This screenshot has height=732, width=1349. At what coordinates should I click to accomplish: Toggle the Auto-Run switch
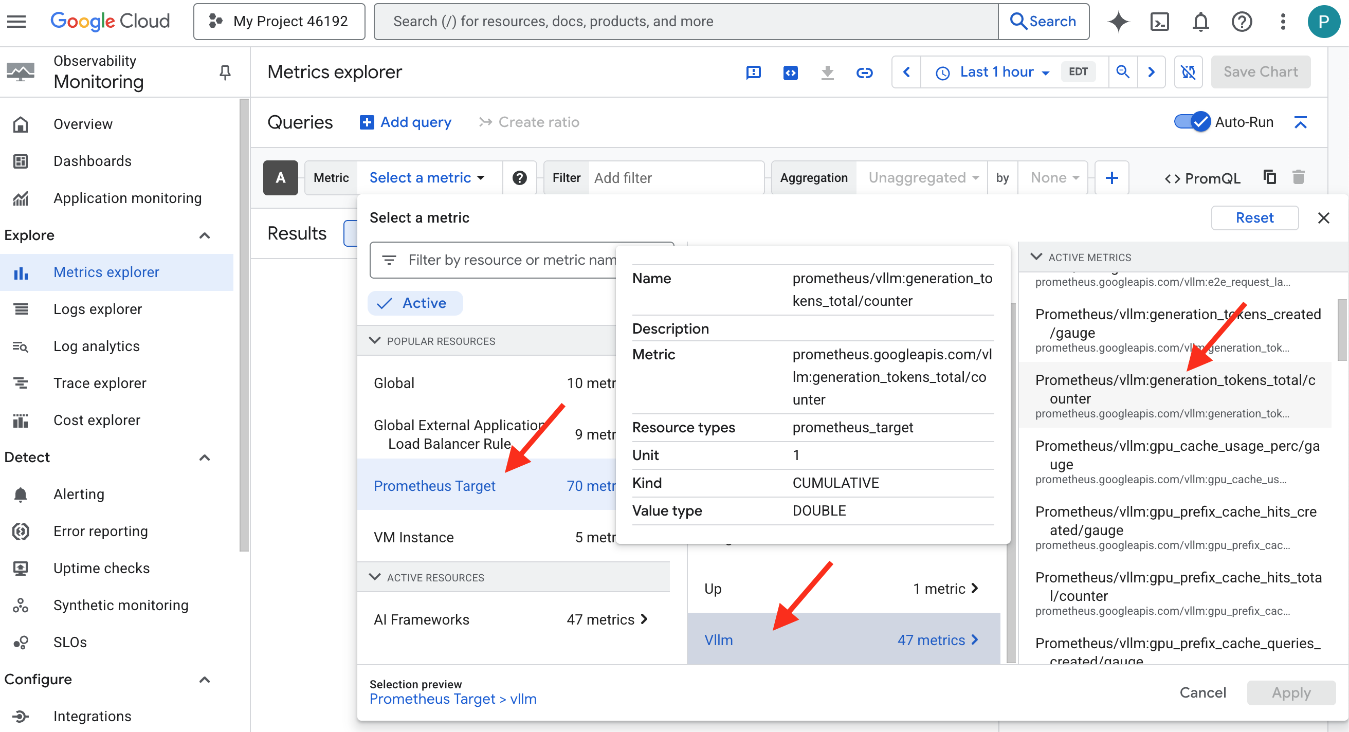[x=1192, y=122]
